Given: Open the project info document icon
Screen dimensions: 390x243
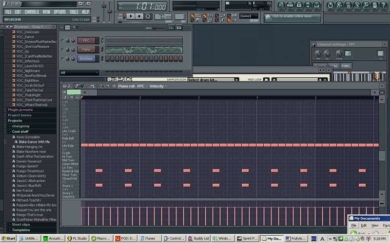Looking at the screenshot, I should click(x=375, y=5).
